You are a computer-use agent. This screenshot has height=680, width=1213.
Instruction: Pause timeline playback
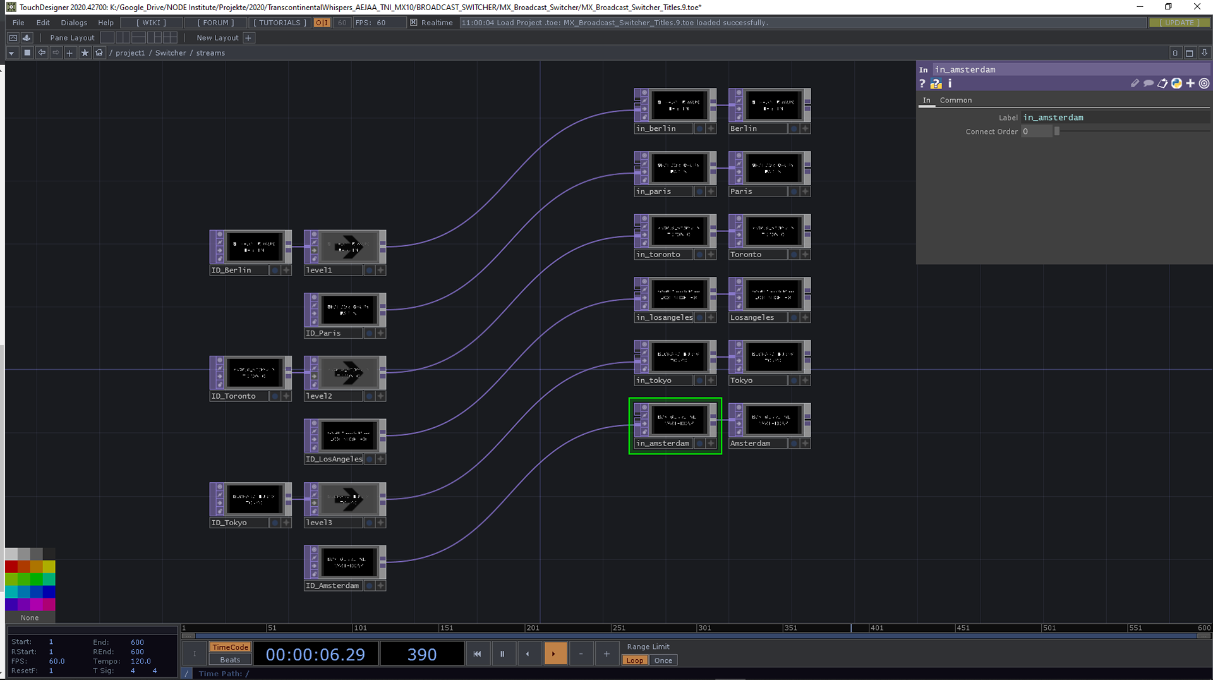tap(502, 654)
